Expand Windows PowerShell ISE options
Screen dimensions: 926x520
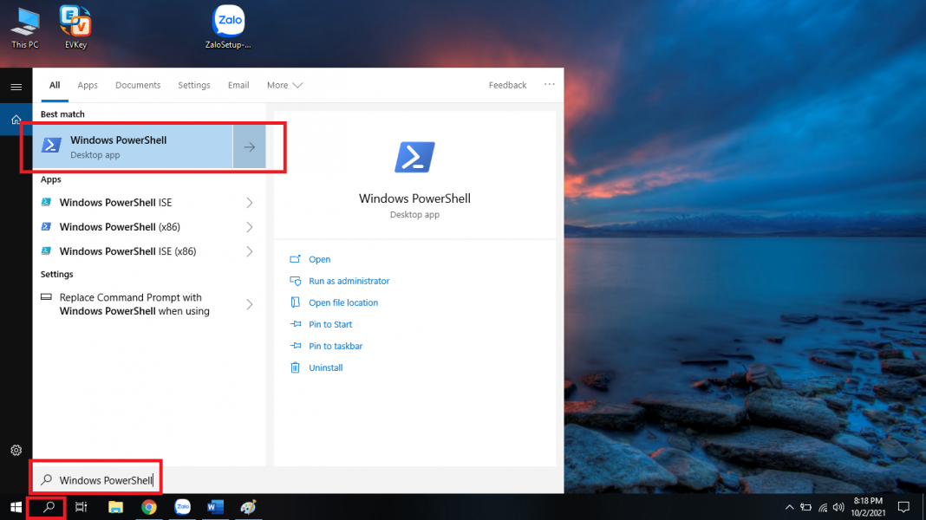tap(250, 203)
